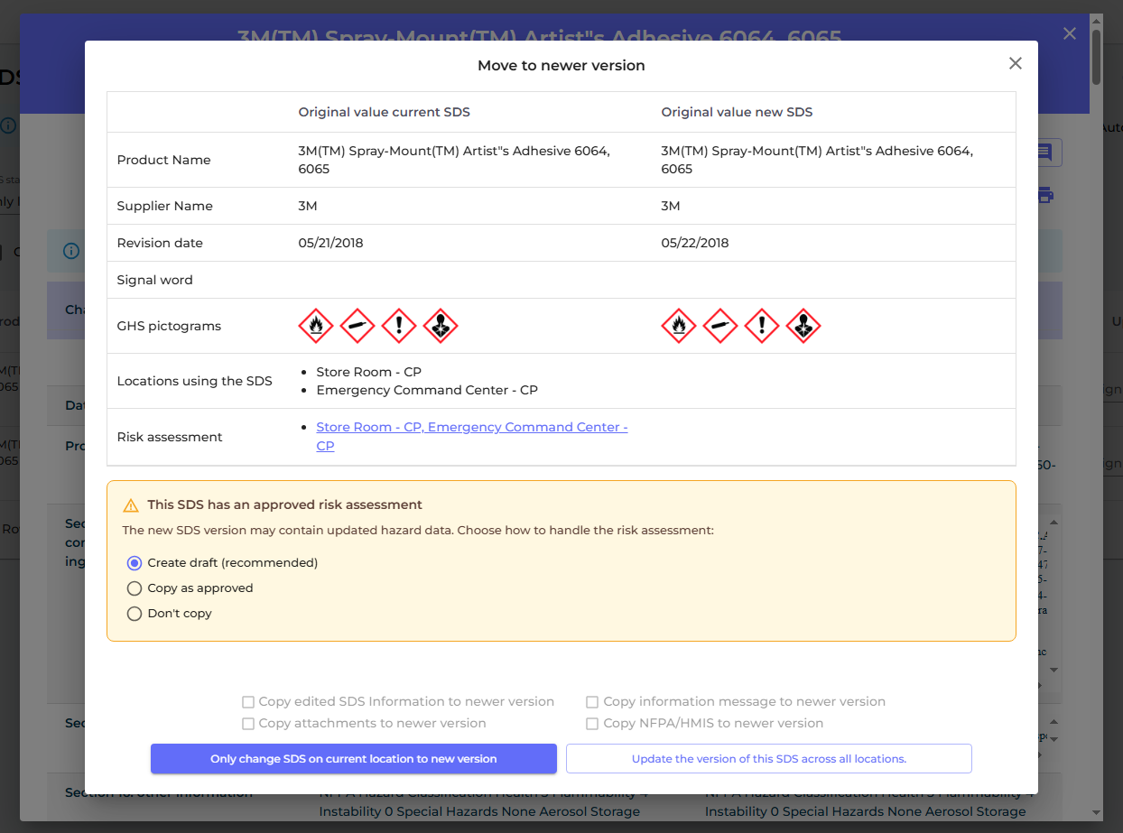Screen dimensions: 1123x833
Task: Enable Copy edited SDS Information to newer version
Action: [248, 702]
